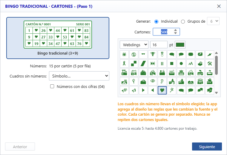Image resolution: width=227 pixels, height=155 pixels.
Task: Select the crossed hammer and wrench symbol
Action: (209, 63)
